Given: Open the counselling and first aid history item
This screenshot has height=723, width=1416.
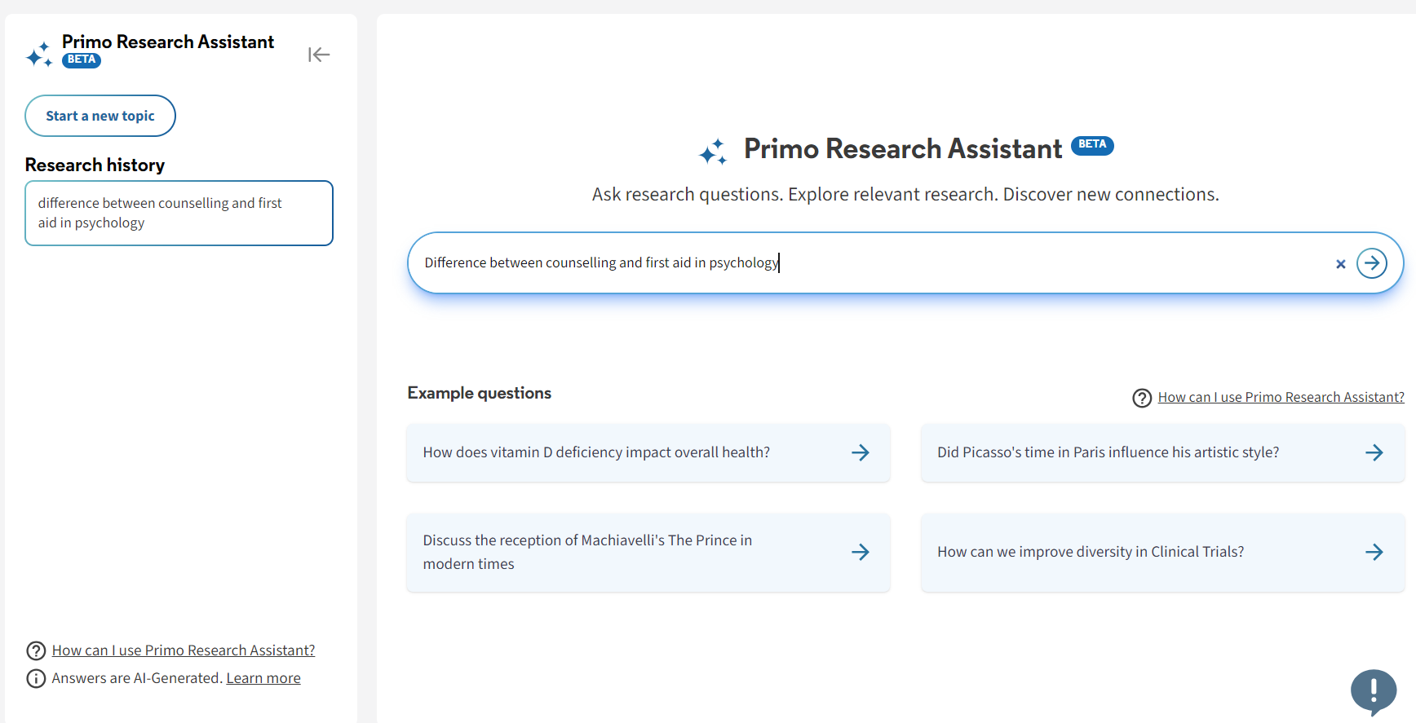Looking at the screenshot, I should tap(179, 213).
